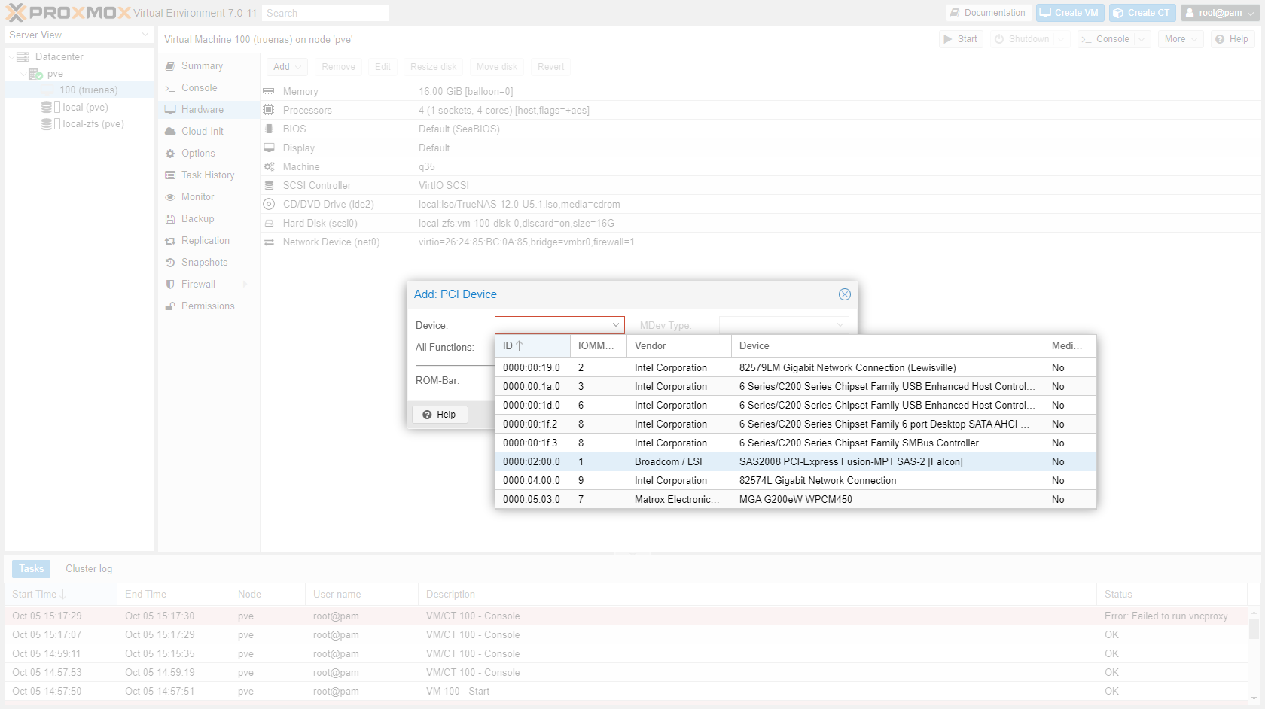Click the Help button in PCI dialog
Viewport: 1265px width, 709px height.
[440, 415]
